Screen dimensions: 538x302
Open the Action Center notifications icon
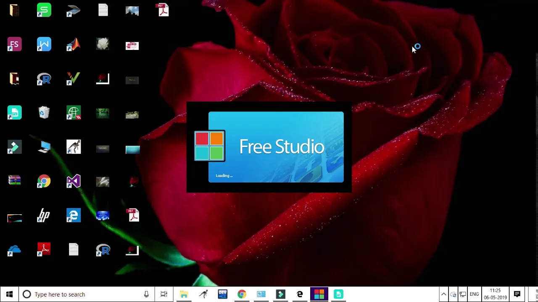coord(517,294)
